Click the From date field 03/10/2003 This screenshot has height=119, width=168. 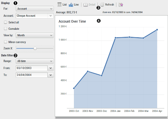[32, 68]
